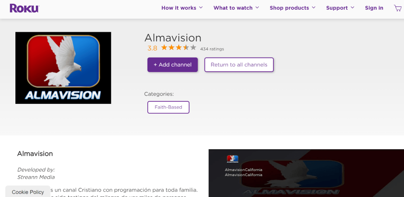This screenshot has width=404, height=197.
Task: Click the 3.8 rating score
Action: pos(152,48)
